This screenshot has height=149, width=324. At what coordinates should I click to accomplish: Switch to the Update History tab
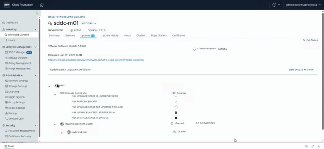point(110,36)
